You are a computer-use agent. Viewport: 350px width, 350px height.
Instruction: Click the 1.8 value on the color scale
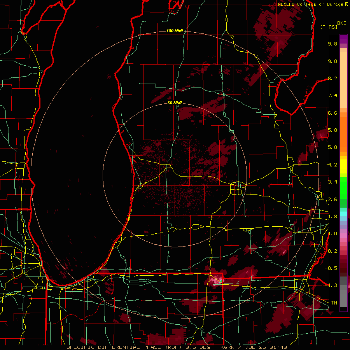pyautogui.click(x=332, y=217)
